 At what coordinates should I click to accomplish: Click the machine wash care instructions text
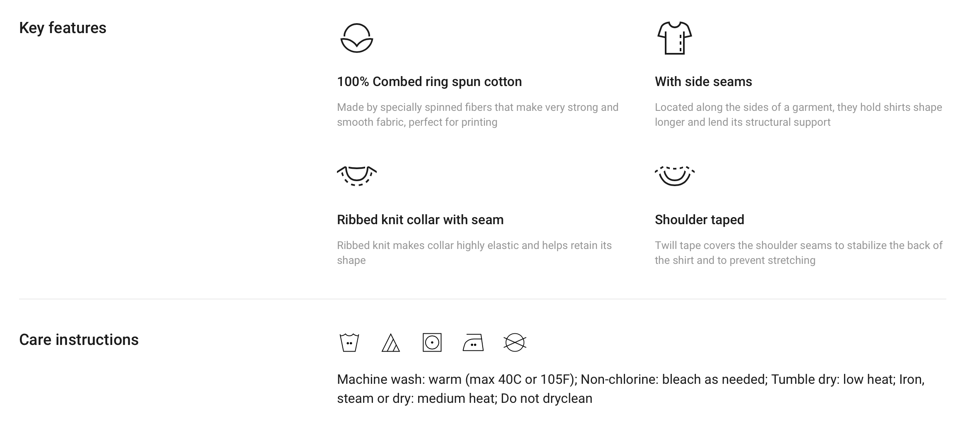pos(630,389)
